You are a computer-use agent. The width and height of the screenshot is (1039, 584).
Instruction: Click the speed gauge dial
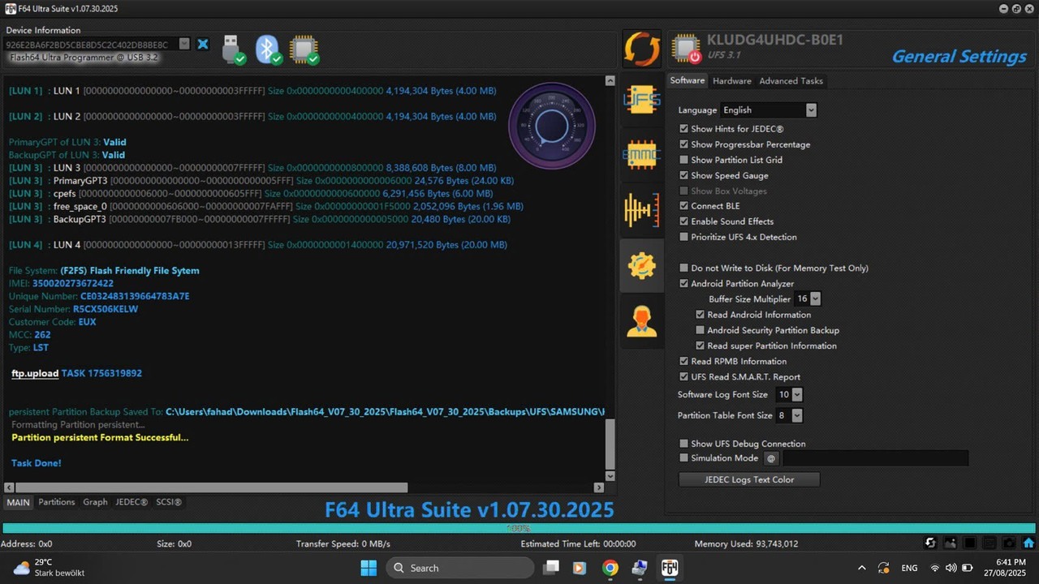[551, 126]
